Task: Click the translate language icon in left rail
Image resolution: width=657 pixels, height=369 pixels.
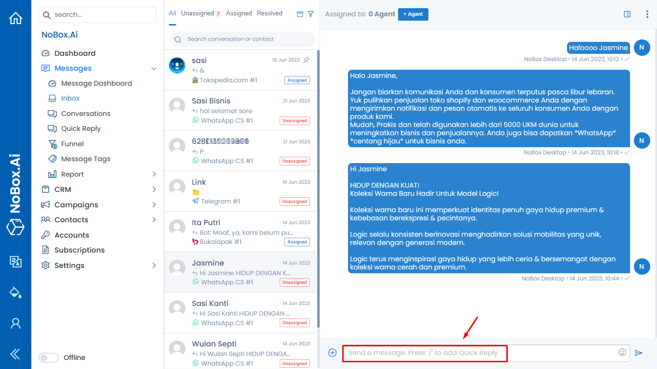Action: tap(15, 261)
